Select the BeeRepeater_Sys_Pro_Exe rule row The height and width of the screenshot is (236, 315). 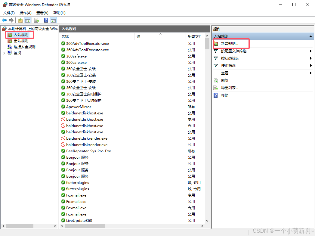click(132, 151)
